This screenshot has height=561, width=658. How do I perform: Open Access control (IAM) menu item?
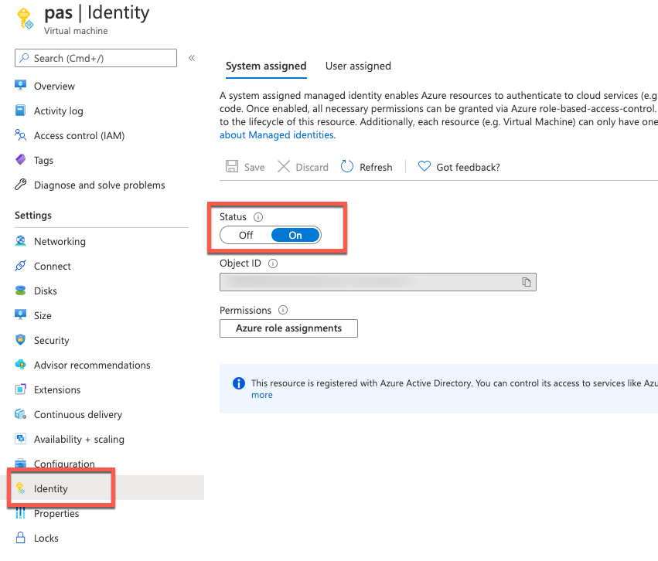point(79,135)
